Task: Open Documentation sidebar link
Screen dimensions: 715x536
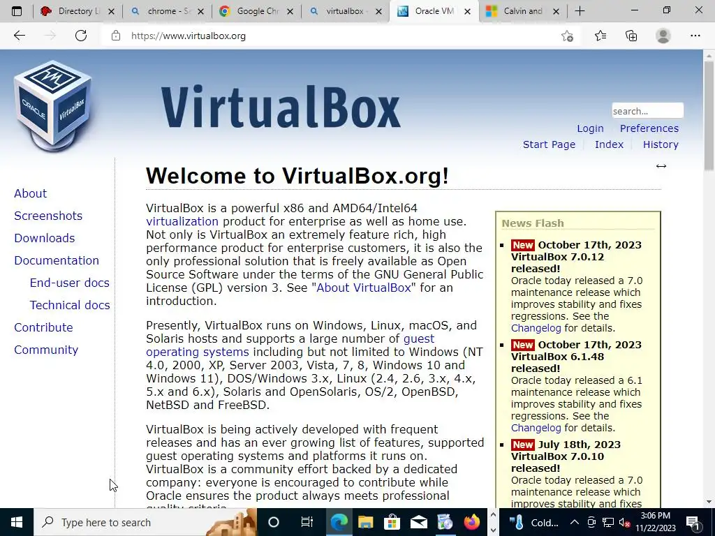Action: (x=57, y=260)
